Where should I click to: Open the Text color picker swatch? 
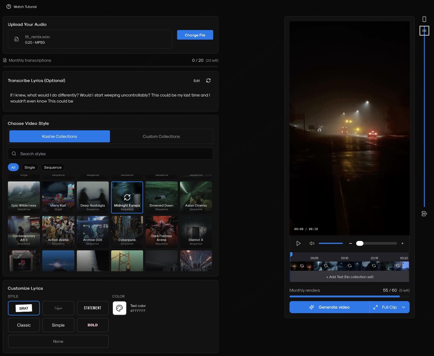pos(119,308)
